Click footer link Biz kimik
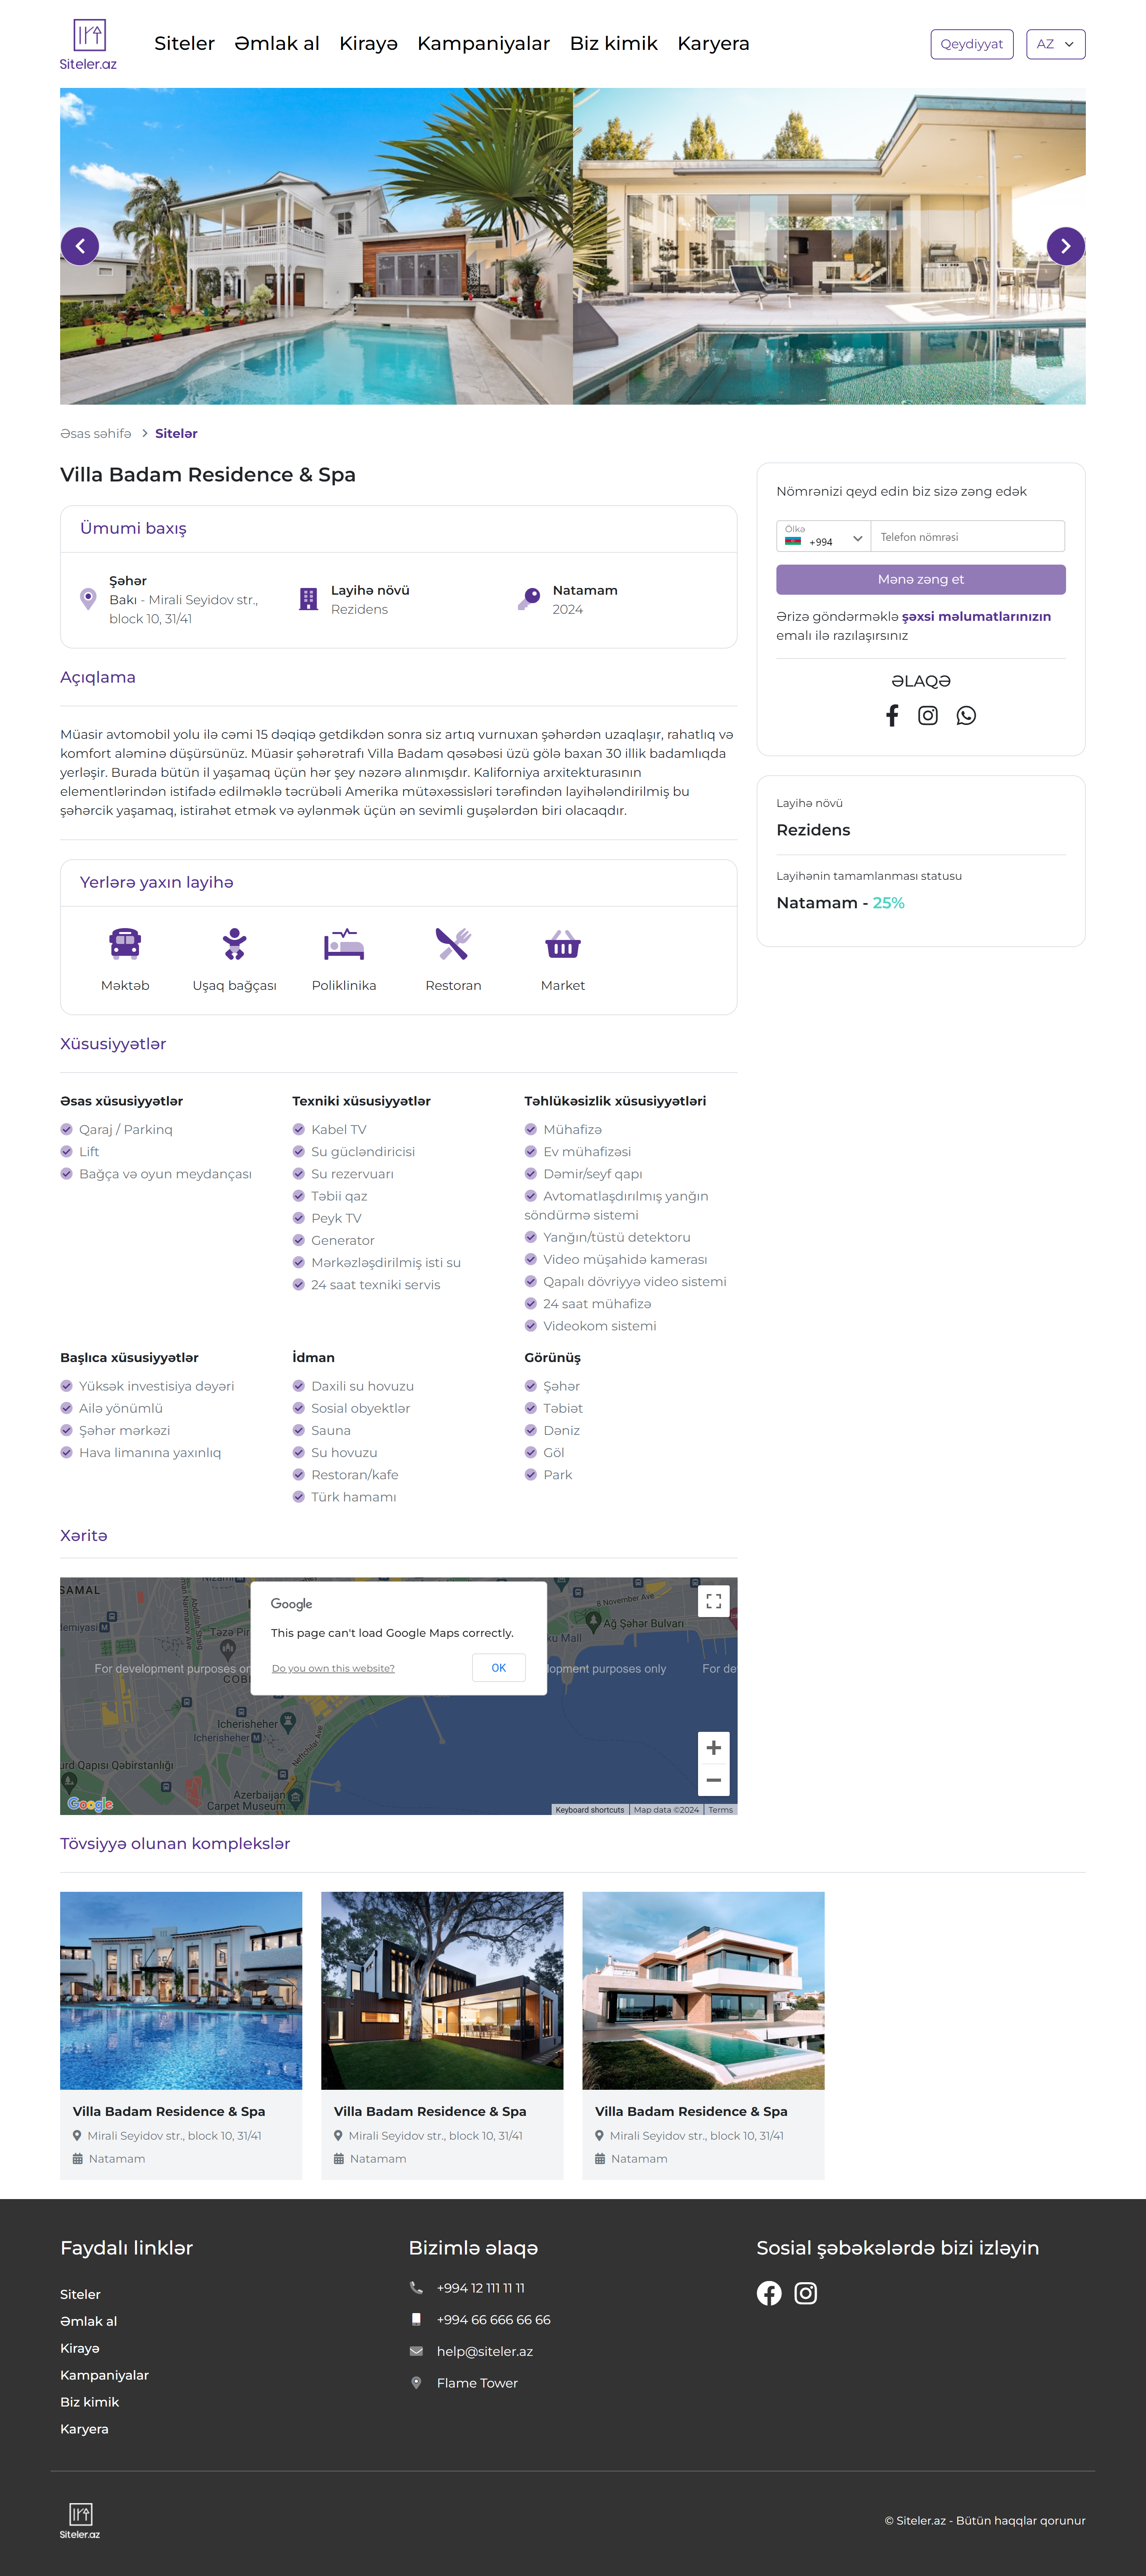This screenshot has height=2576, width=1146. [x=89, y=2402]
